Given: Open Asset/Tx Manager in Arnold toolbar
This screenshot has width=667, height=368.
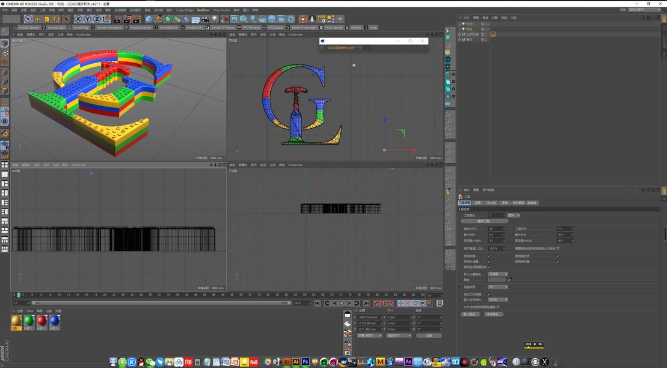Looking at the screenshot, I should click(x=301, y=27).
